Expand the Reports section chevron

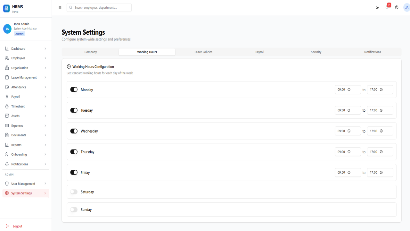45,145
